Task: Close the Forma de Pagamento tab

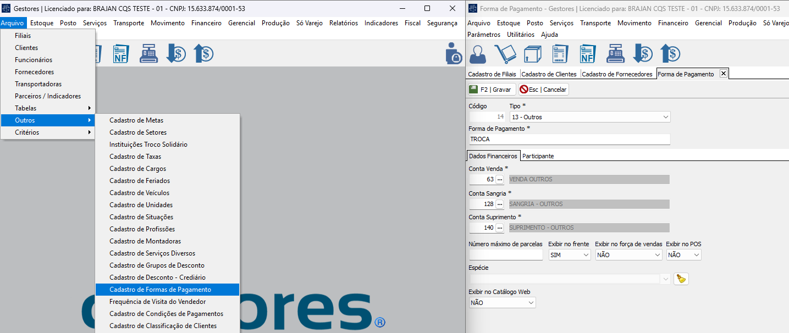Action: 723,74
